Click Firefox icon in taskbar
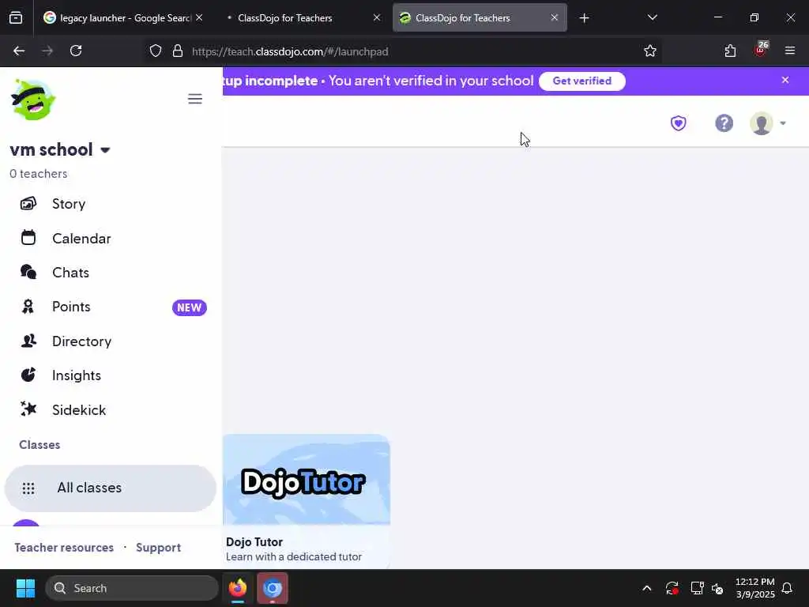This screenshot has width=809, height=607. click(x=238, y=588)
